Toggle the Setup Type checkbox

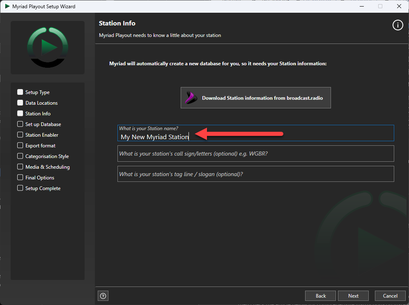coord(20,92)
